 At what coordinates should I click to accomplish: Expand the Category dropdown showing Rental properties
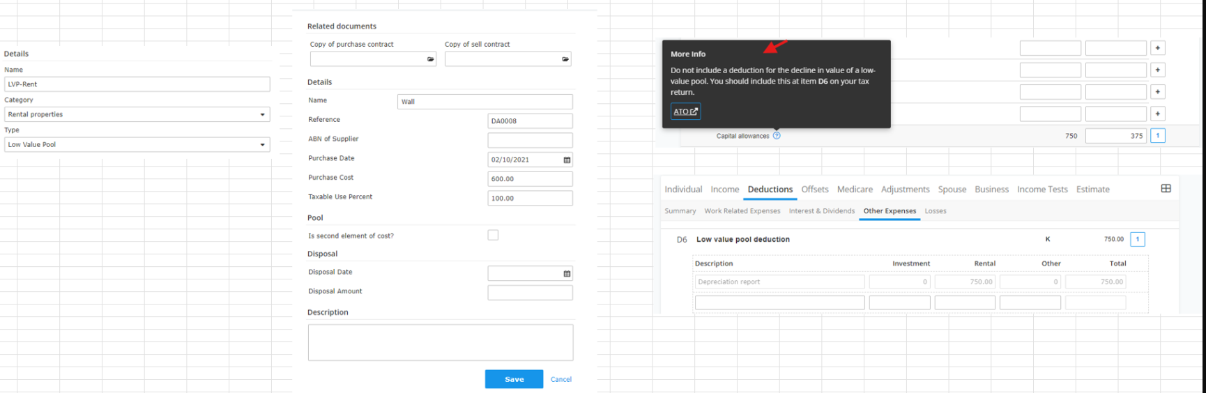pyautogui.click(x=137, y=114)
